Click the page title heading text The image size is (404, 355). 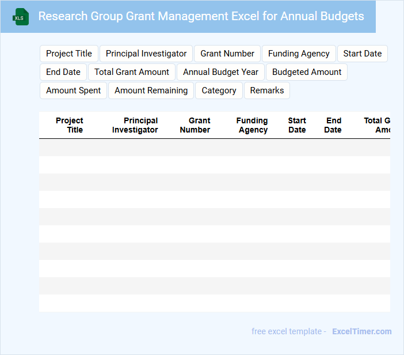pos(201,16)
